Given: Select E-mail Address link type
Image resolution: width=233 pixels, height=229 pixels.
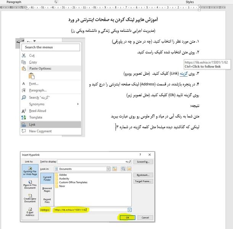Looking at the screenshot, I should click(30, 212).
